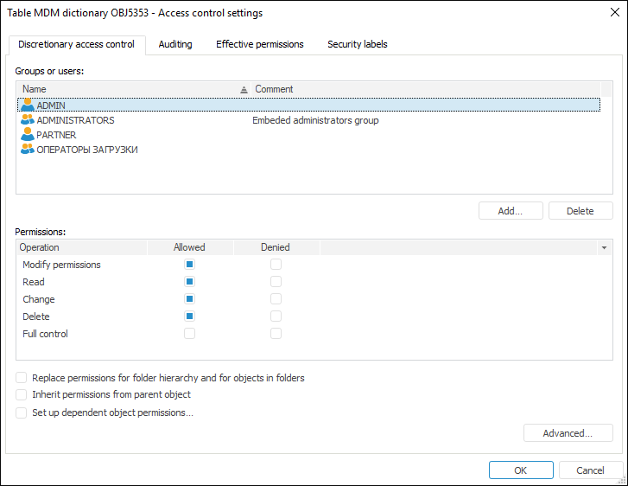The width and height of the screenshot is (628, 486).
Task: Click the PARTNER group icon
Action: coord(28,135)
